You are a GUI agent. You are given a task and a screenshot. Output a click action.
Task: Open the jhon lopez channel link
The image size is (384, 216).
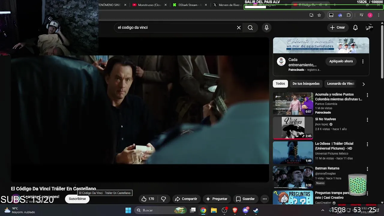point(322,124)
